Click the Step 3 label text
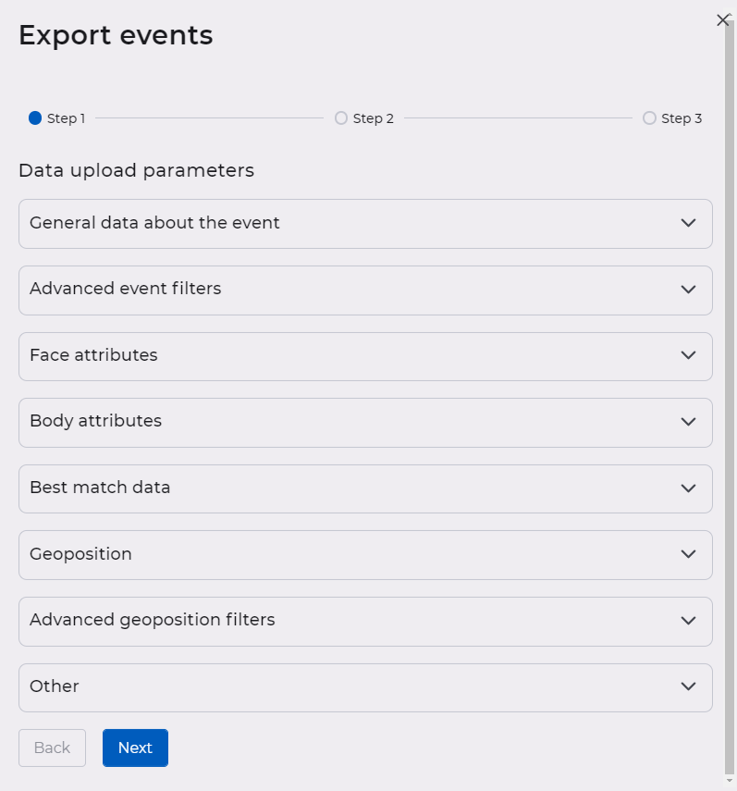The height and width of the screenshot is (791, 737). point(680,117)
